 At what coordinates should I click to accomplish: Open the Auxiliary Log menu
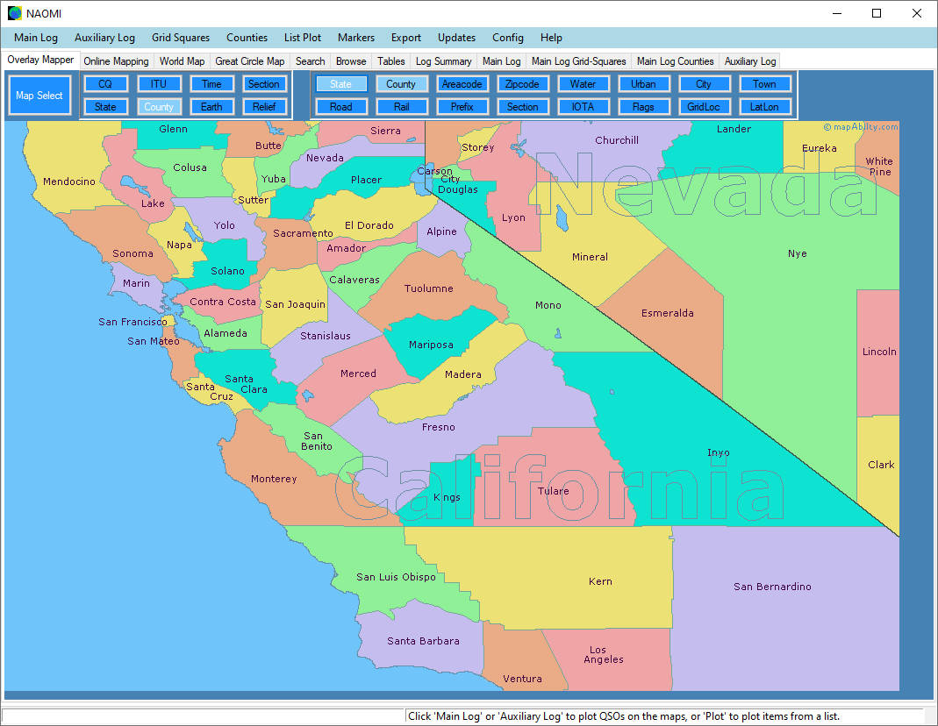click(x=104, y=38)
